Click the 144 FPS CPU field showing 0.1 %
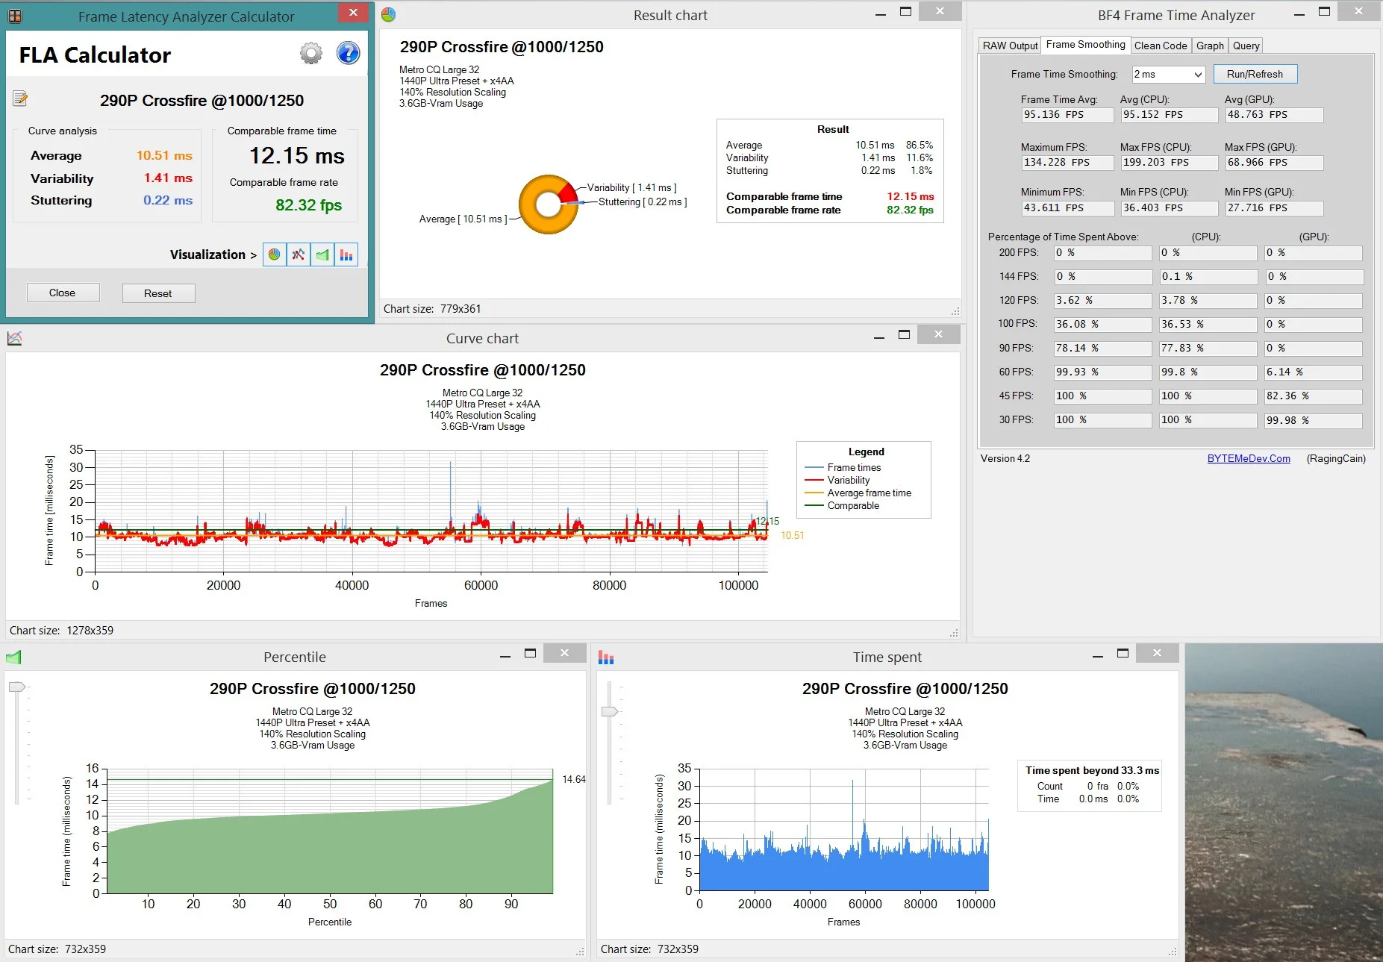 (1209, 277)
